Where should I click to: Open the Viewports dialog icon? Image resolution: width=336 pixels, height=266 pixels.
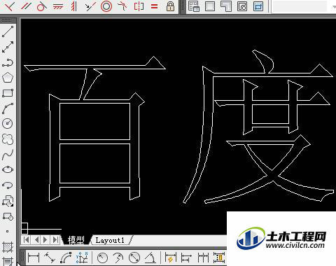[x=194, y=6]
